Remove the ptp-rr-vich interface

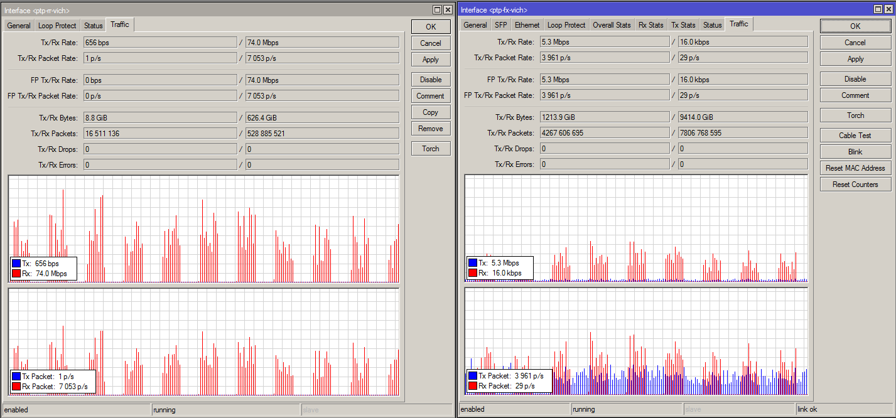(x=431, y=129)
